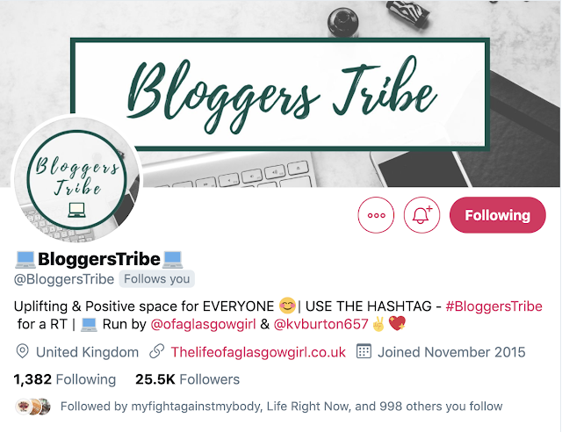Click the chain link icon beside website

pos(157,352)
